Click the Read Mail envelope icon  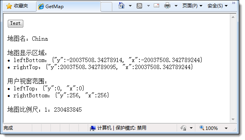[x=156, y=5]
